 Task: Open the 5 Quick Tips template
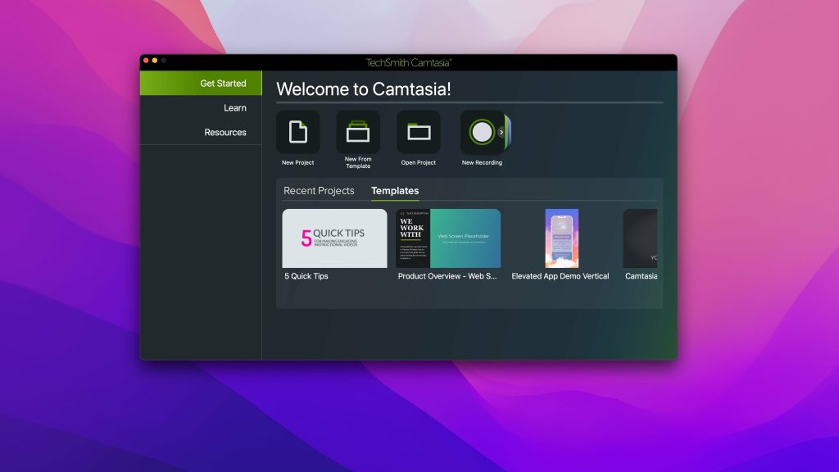coord(334,238)
